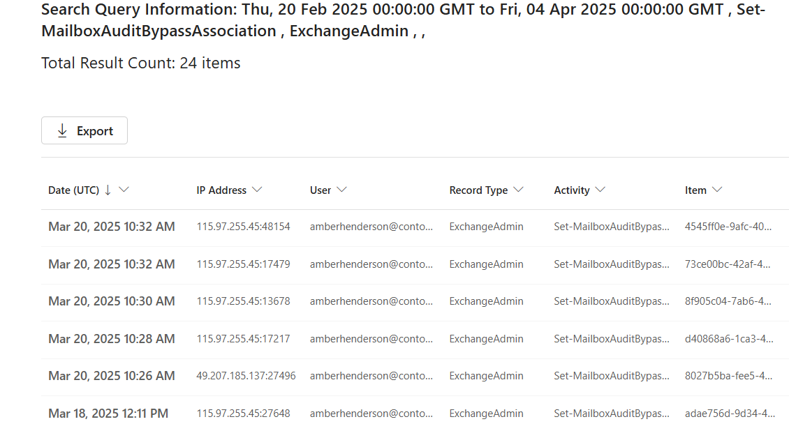Click amberhenderson@conto... in the top result row

(371, 227)
